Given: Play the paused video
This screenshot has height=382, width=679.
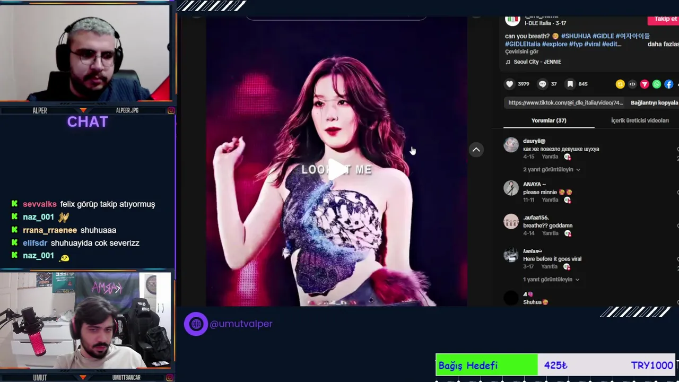Looking at the screenshot, I should [336, 169].
